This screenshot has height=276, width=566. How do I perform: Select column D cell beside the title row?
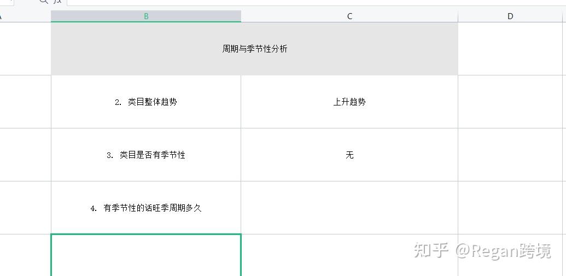[x=511, y=49]
